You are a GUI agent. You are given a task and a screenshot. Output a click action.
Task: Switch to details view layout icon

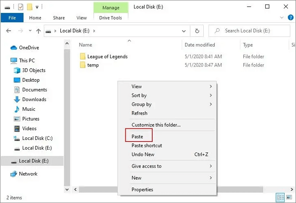click(x=281, y=197)
